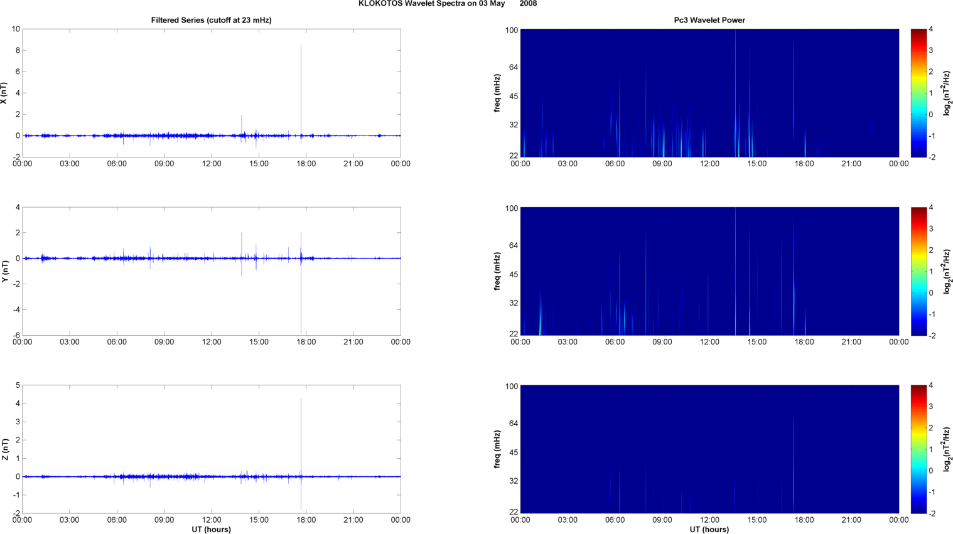Click the log2(nT²/Hz) label beside the middle colorbar

coord(947,271)
